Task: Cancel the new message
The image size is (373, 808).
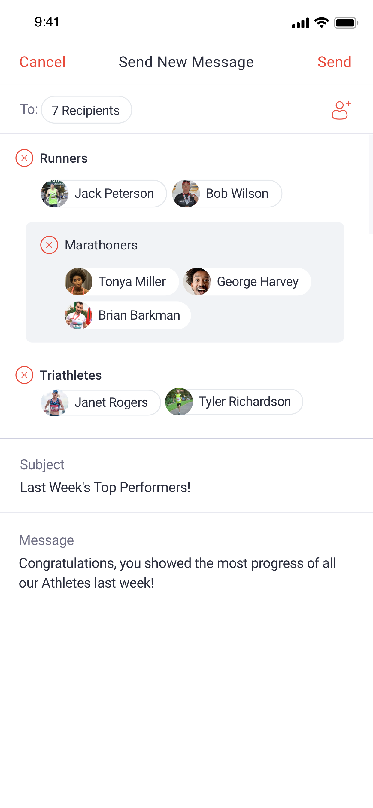Action: [43, 62]
